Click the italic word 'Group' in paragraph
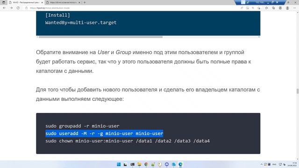299x168 pixels. 123,52
